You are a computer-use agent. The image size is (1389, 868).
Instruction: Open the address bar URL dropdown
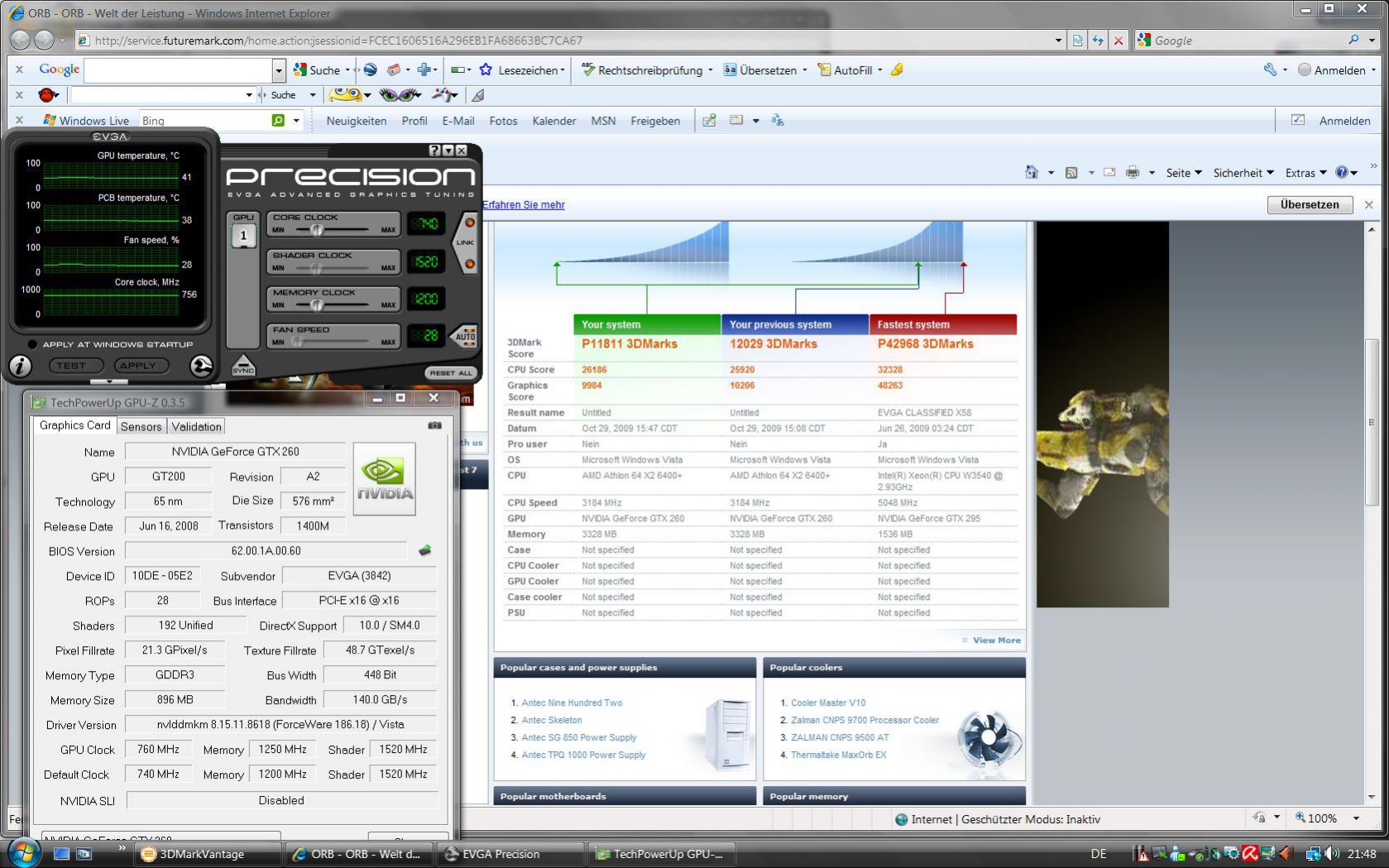(1058, 40)
